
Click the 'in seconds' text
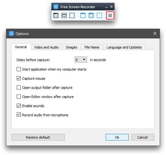(98, 60)
